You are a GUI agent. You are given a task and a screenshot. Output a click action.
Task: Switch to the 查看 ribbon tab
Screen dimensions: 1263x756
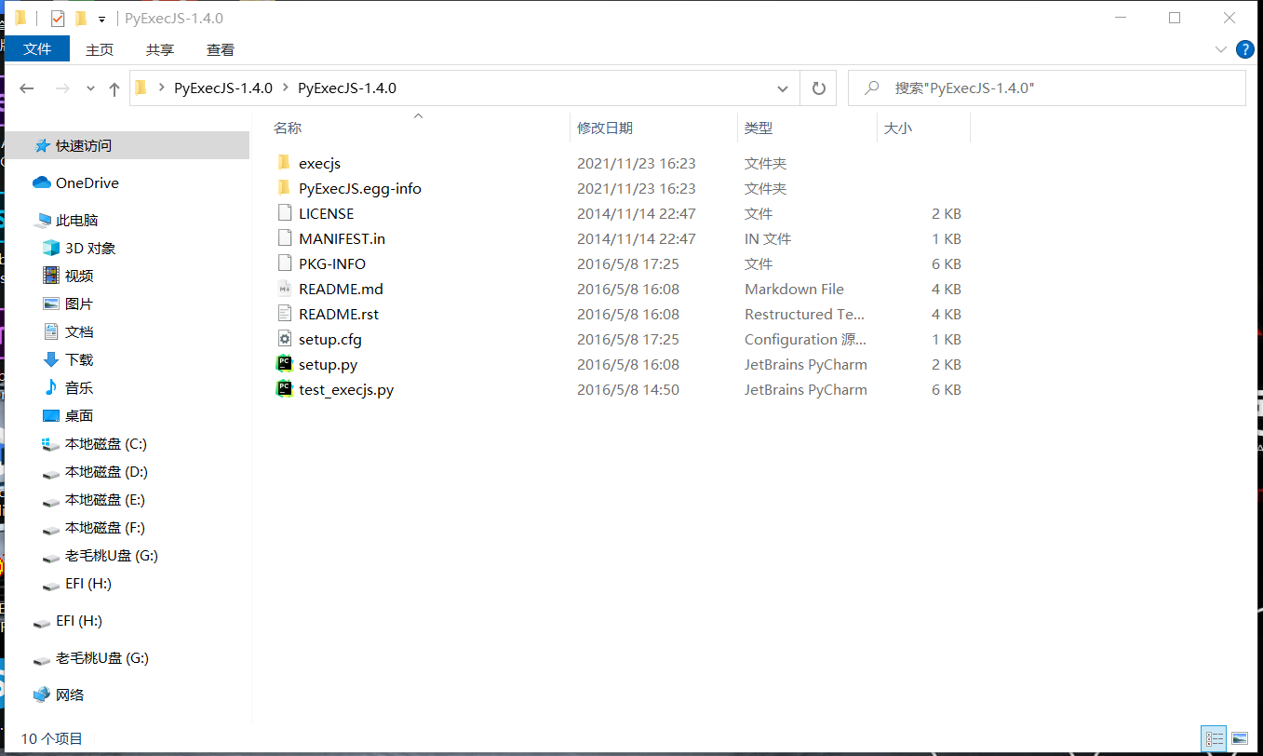(x=220, y=49)
